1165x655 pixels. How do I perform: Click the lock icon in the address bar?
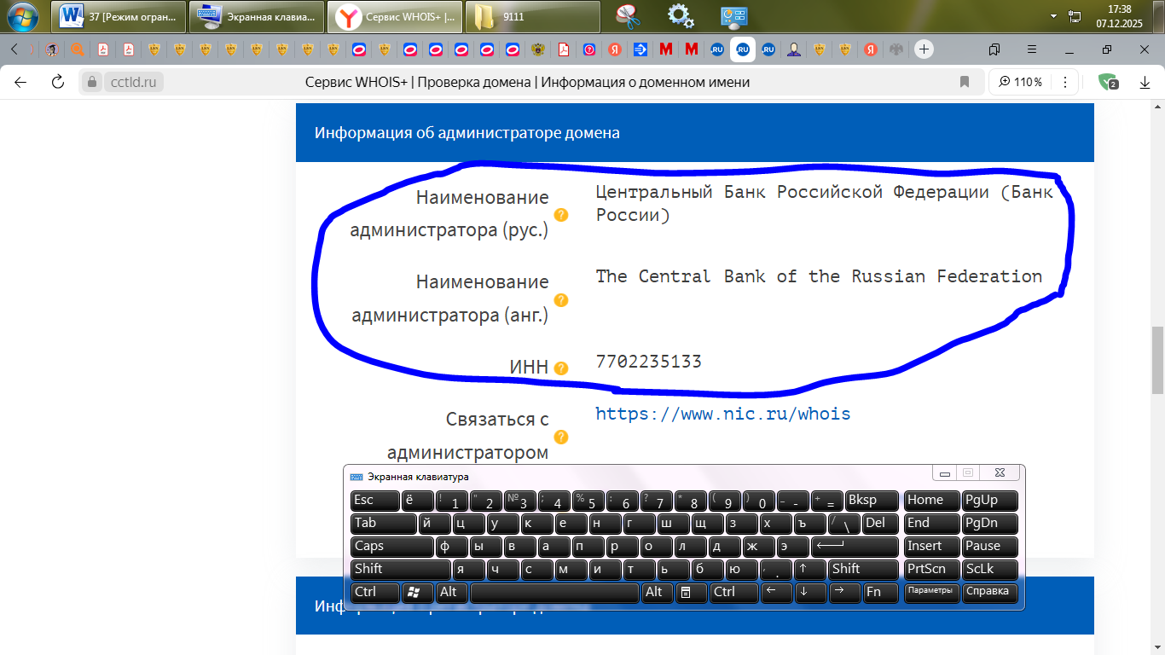click(90, 82)
